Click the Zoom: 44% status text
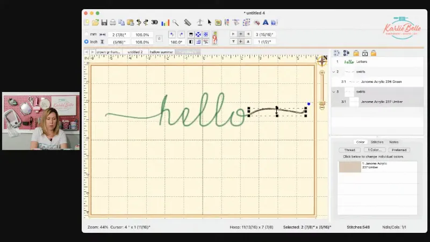The height and width of the screenshot is (242, 430). coord(98,227)
